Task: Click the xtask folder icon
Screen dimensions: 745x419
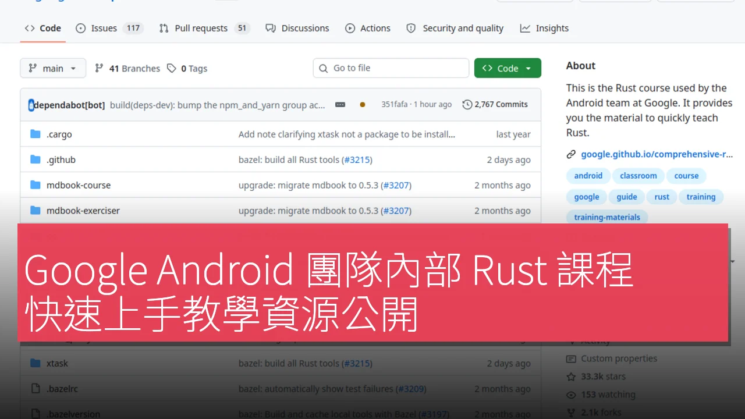Action: pyautogui.click(x=35, y=363)
